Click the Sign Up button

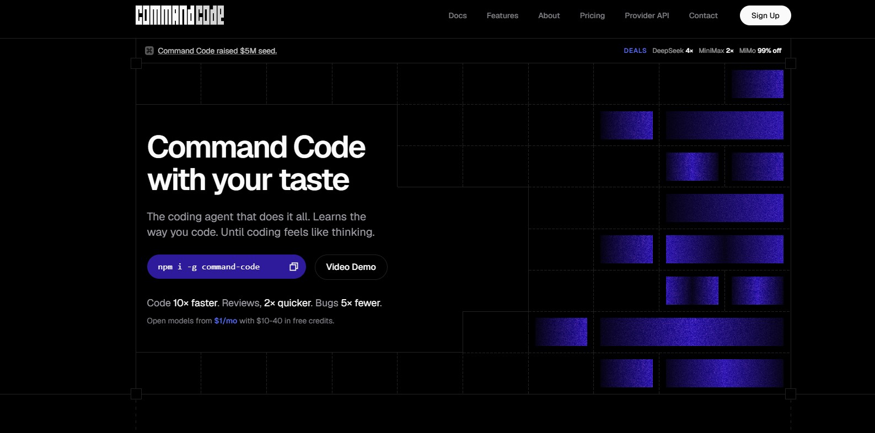pos(765,15)
